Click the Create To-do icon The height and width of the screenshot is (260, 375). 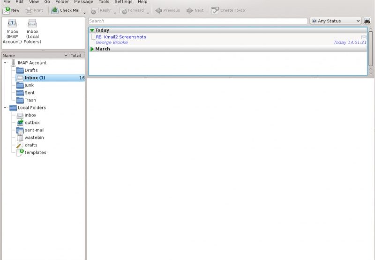pos(215,10)
